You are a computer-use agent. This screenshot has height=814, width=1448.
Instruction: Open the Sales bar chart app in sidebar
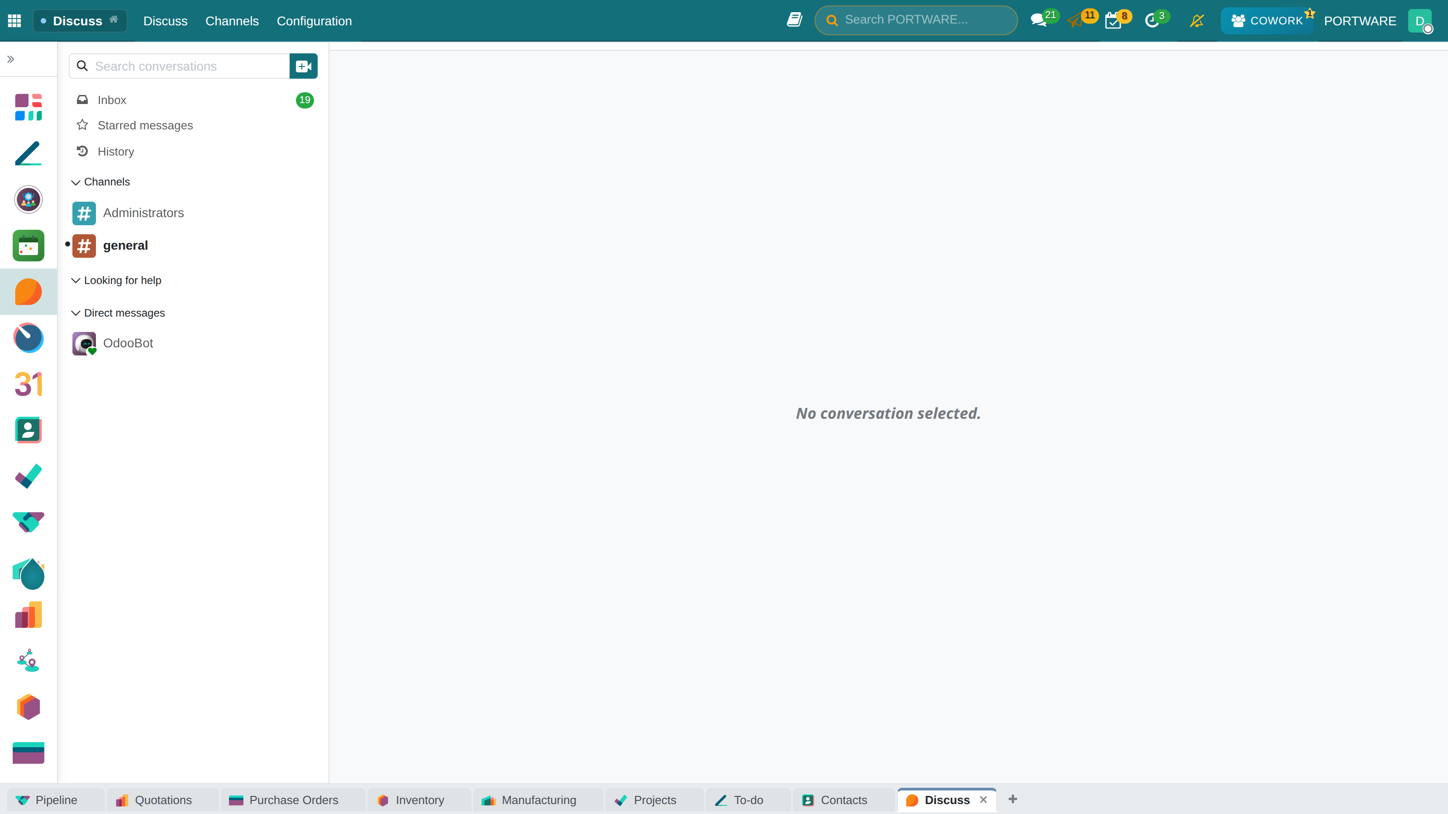pos(29,615)
